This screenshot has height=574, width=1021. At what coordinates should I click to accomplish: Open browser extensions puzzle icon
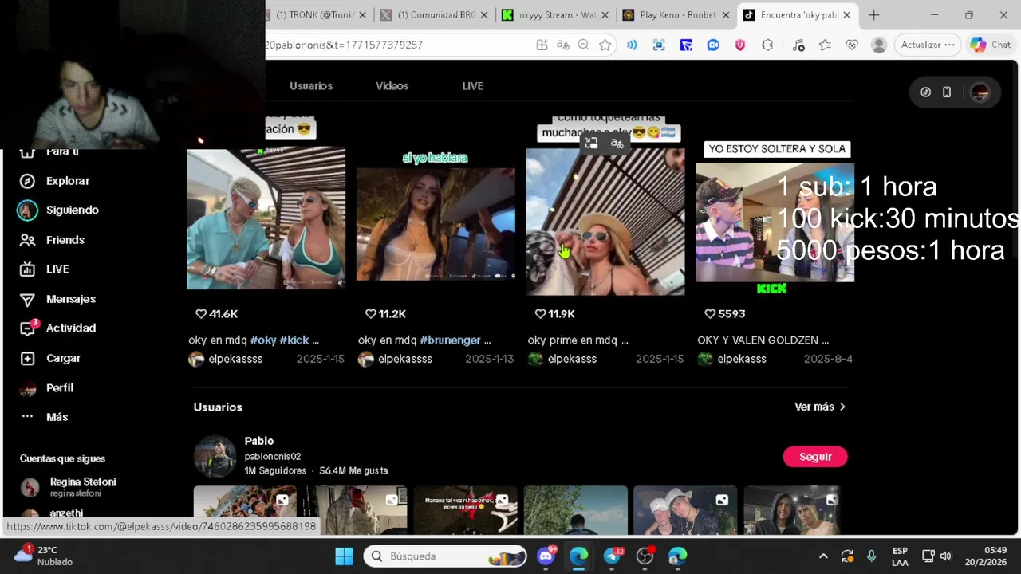767,45
